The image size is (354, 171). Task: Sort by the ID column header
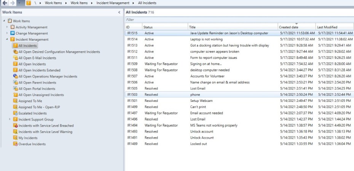[x=134, y=27]
